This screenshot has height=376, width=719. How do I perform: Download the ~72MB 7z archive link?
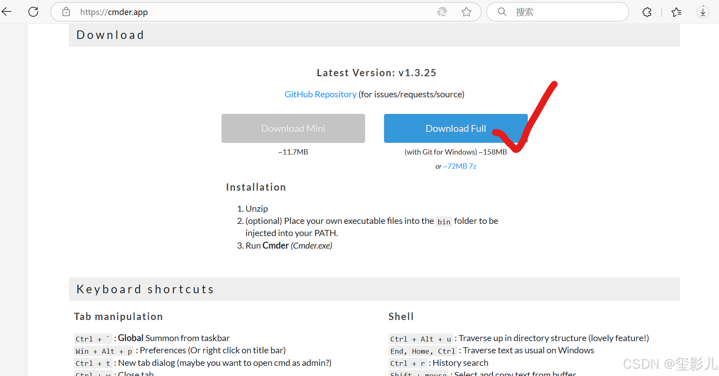[x=460, y=166]
